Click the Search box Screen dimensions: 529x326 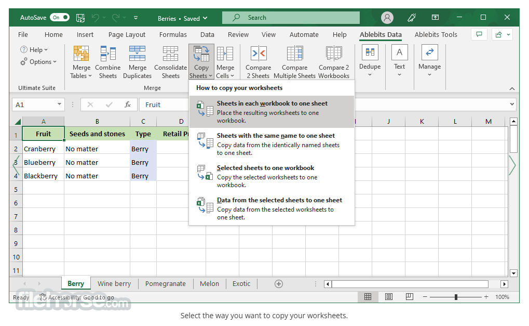point(291,18)
